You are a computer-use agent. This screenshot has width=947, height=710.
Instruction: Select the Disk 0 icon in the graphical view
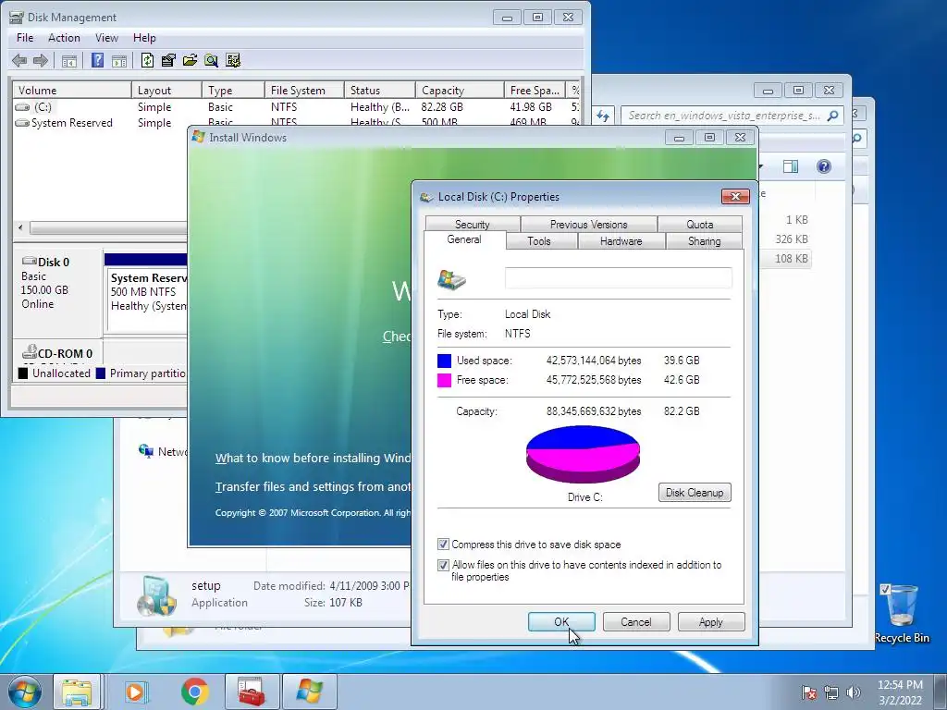tap(29, 261)
